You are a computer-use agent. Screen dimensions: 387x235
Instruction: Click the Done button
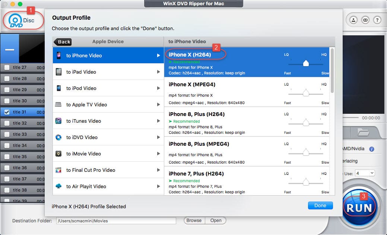point(320,206)
